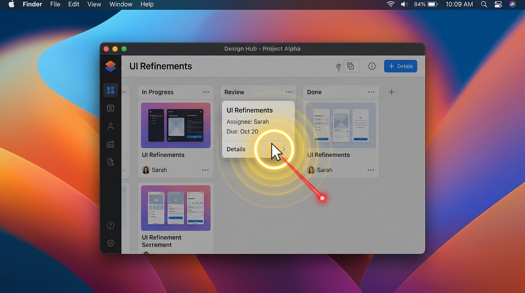Open the Review column options menu
This screenshot has height=293, width=525.
tap(289, 92)
